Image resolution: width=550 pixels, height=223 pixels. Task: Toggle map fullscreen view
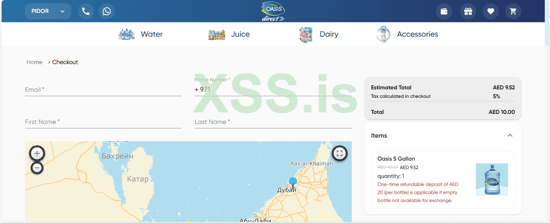pyautogui.click(x=340, y=153)
